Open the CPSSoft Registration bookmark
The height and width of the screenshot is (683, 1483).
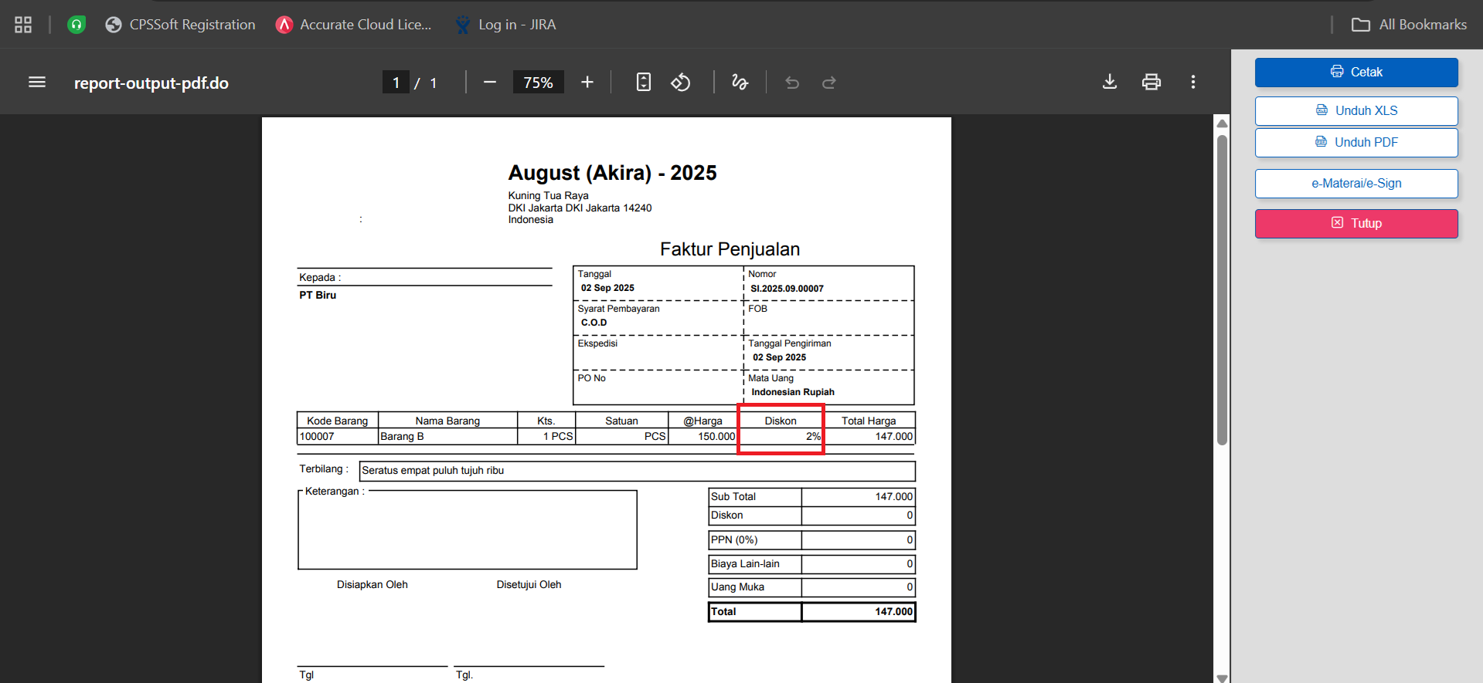(x=180, y=25)
